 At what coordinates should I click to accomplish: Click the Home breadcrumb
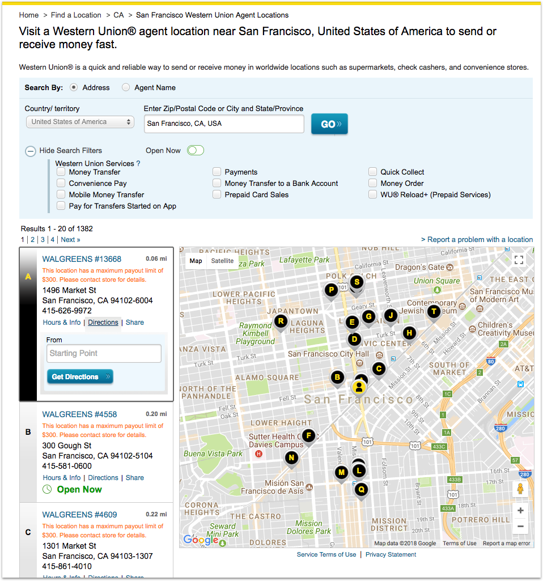pyautogui.click(x=29, y=15)
